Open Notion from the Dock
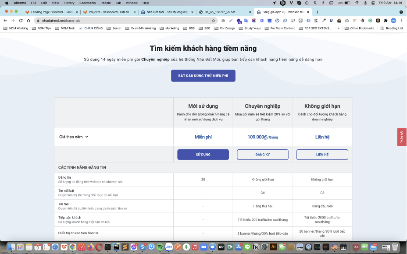The height and width of the screenshot is (254, 407). 256,247
